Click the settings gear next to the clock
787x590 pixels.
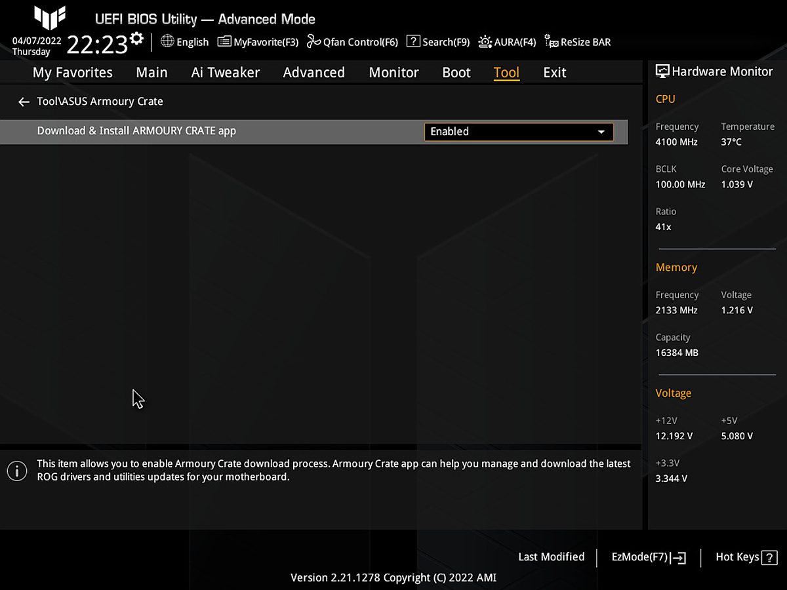point(136,38)
